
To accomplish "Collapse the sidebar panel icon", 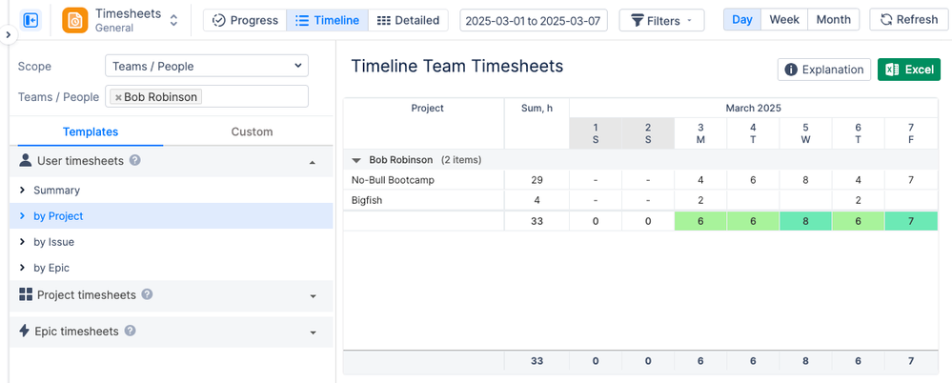I will (30, 20).
